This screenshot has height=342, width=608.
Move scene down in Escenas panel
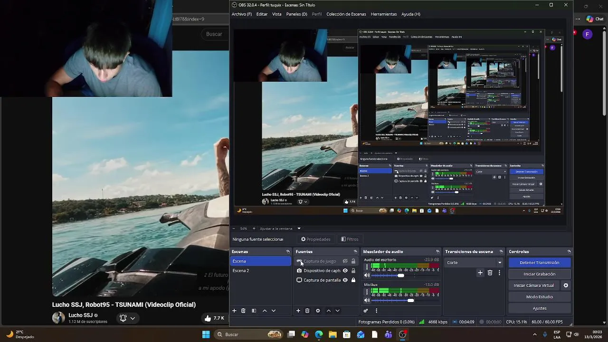point(274,311)
